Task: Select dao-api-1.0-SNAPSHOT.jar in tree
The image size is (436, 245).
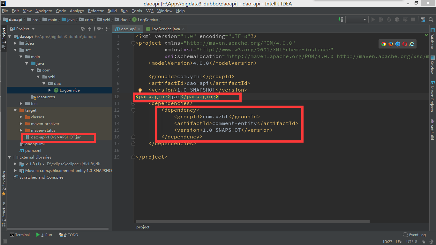Action: (x=56, y=137)
